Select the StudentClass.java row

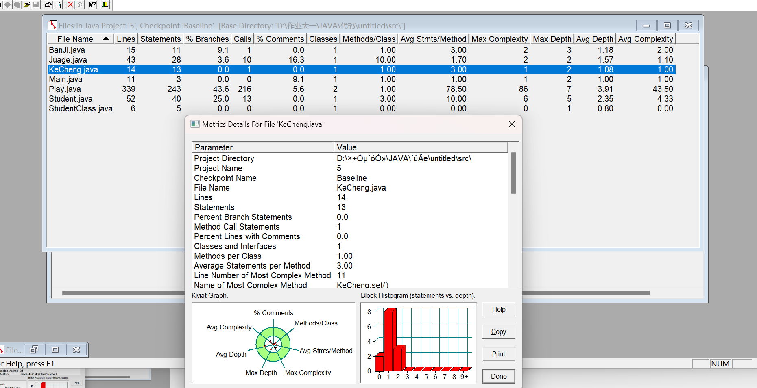click(361, 108)
